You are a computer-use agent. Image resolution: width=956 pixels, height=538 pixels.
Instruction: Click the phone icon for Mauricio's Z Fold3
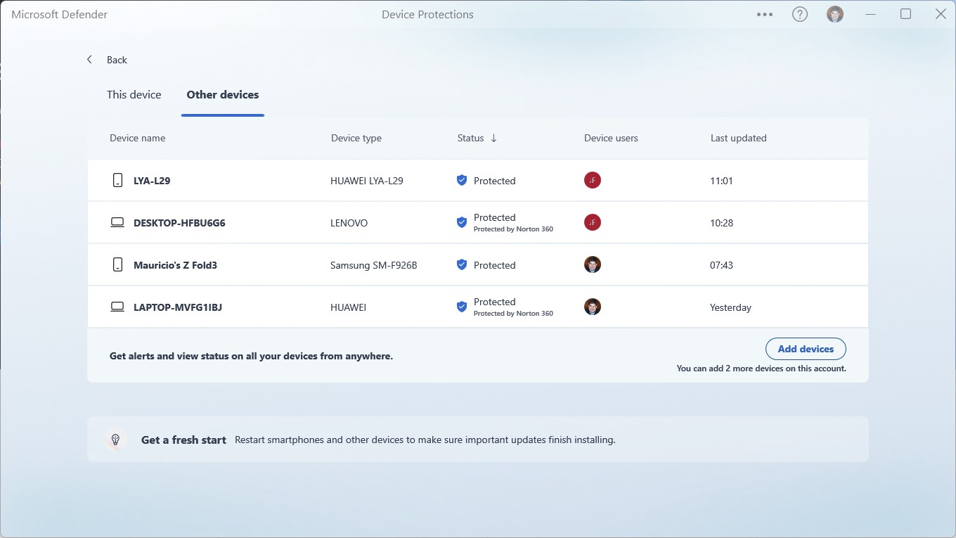117,264
